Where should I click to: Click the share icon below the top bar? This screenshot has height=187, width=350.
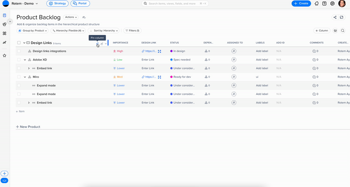point(335,18)
